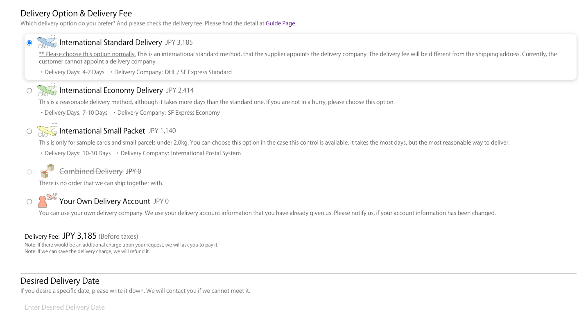This screenshot has width=579, height=335.
Task: Click the blue airplane Standard Delivery icon
Action: pyautogui.click(x=47, y=42)
